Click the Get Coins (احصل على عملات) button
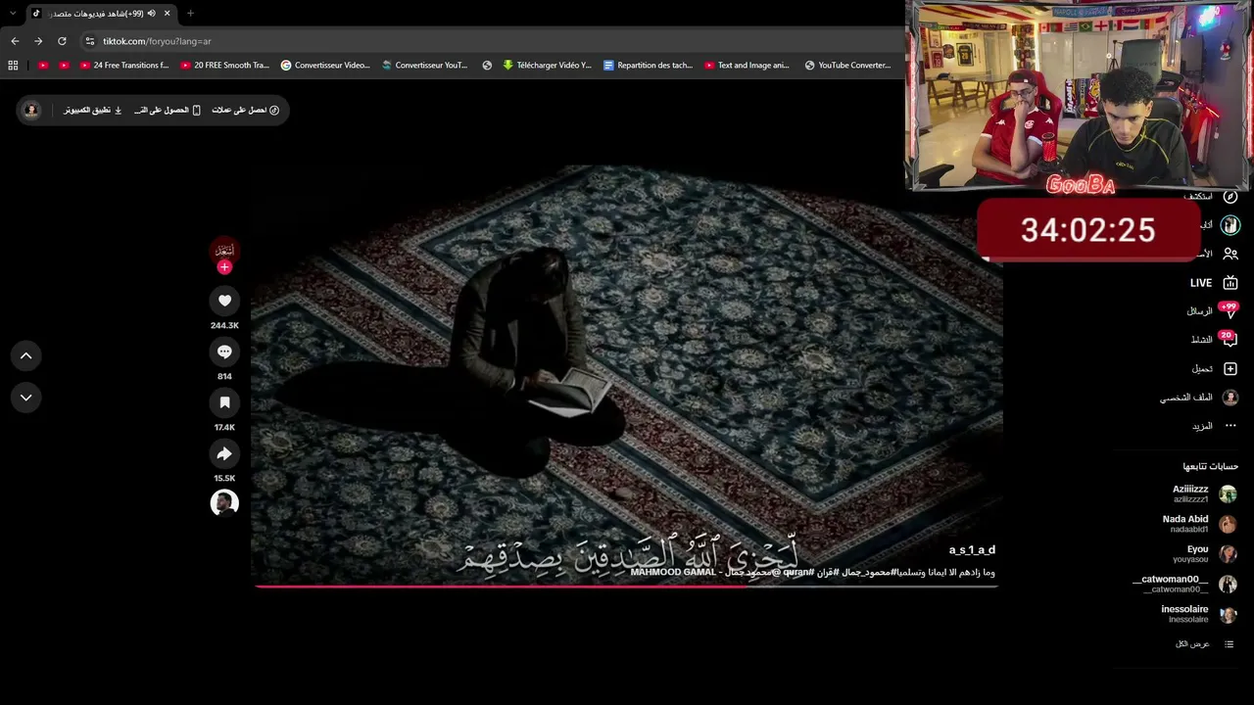The image size is (1254, 705). [x=246, y=110]
